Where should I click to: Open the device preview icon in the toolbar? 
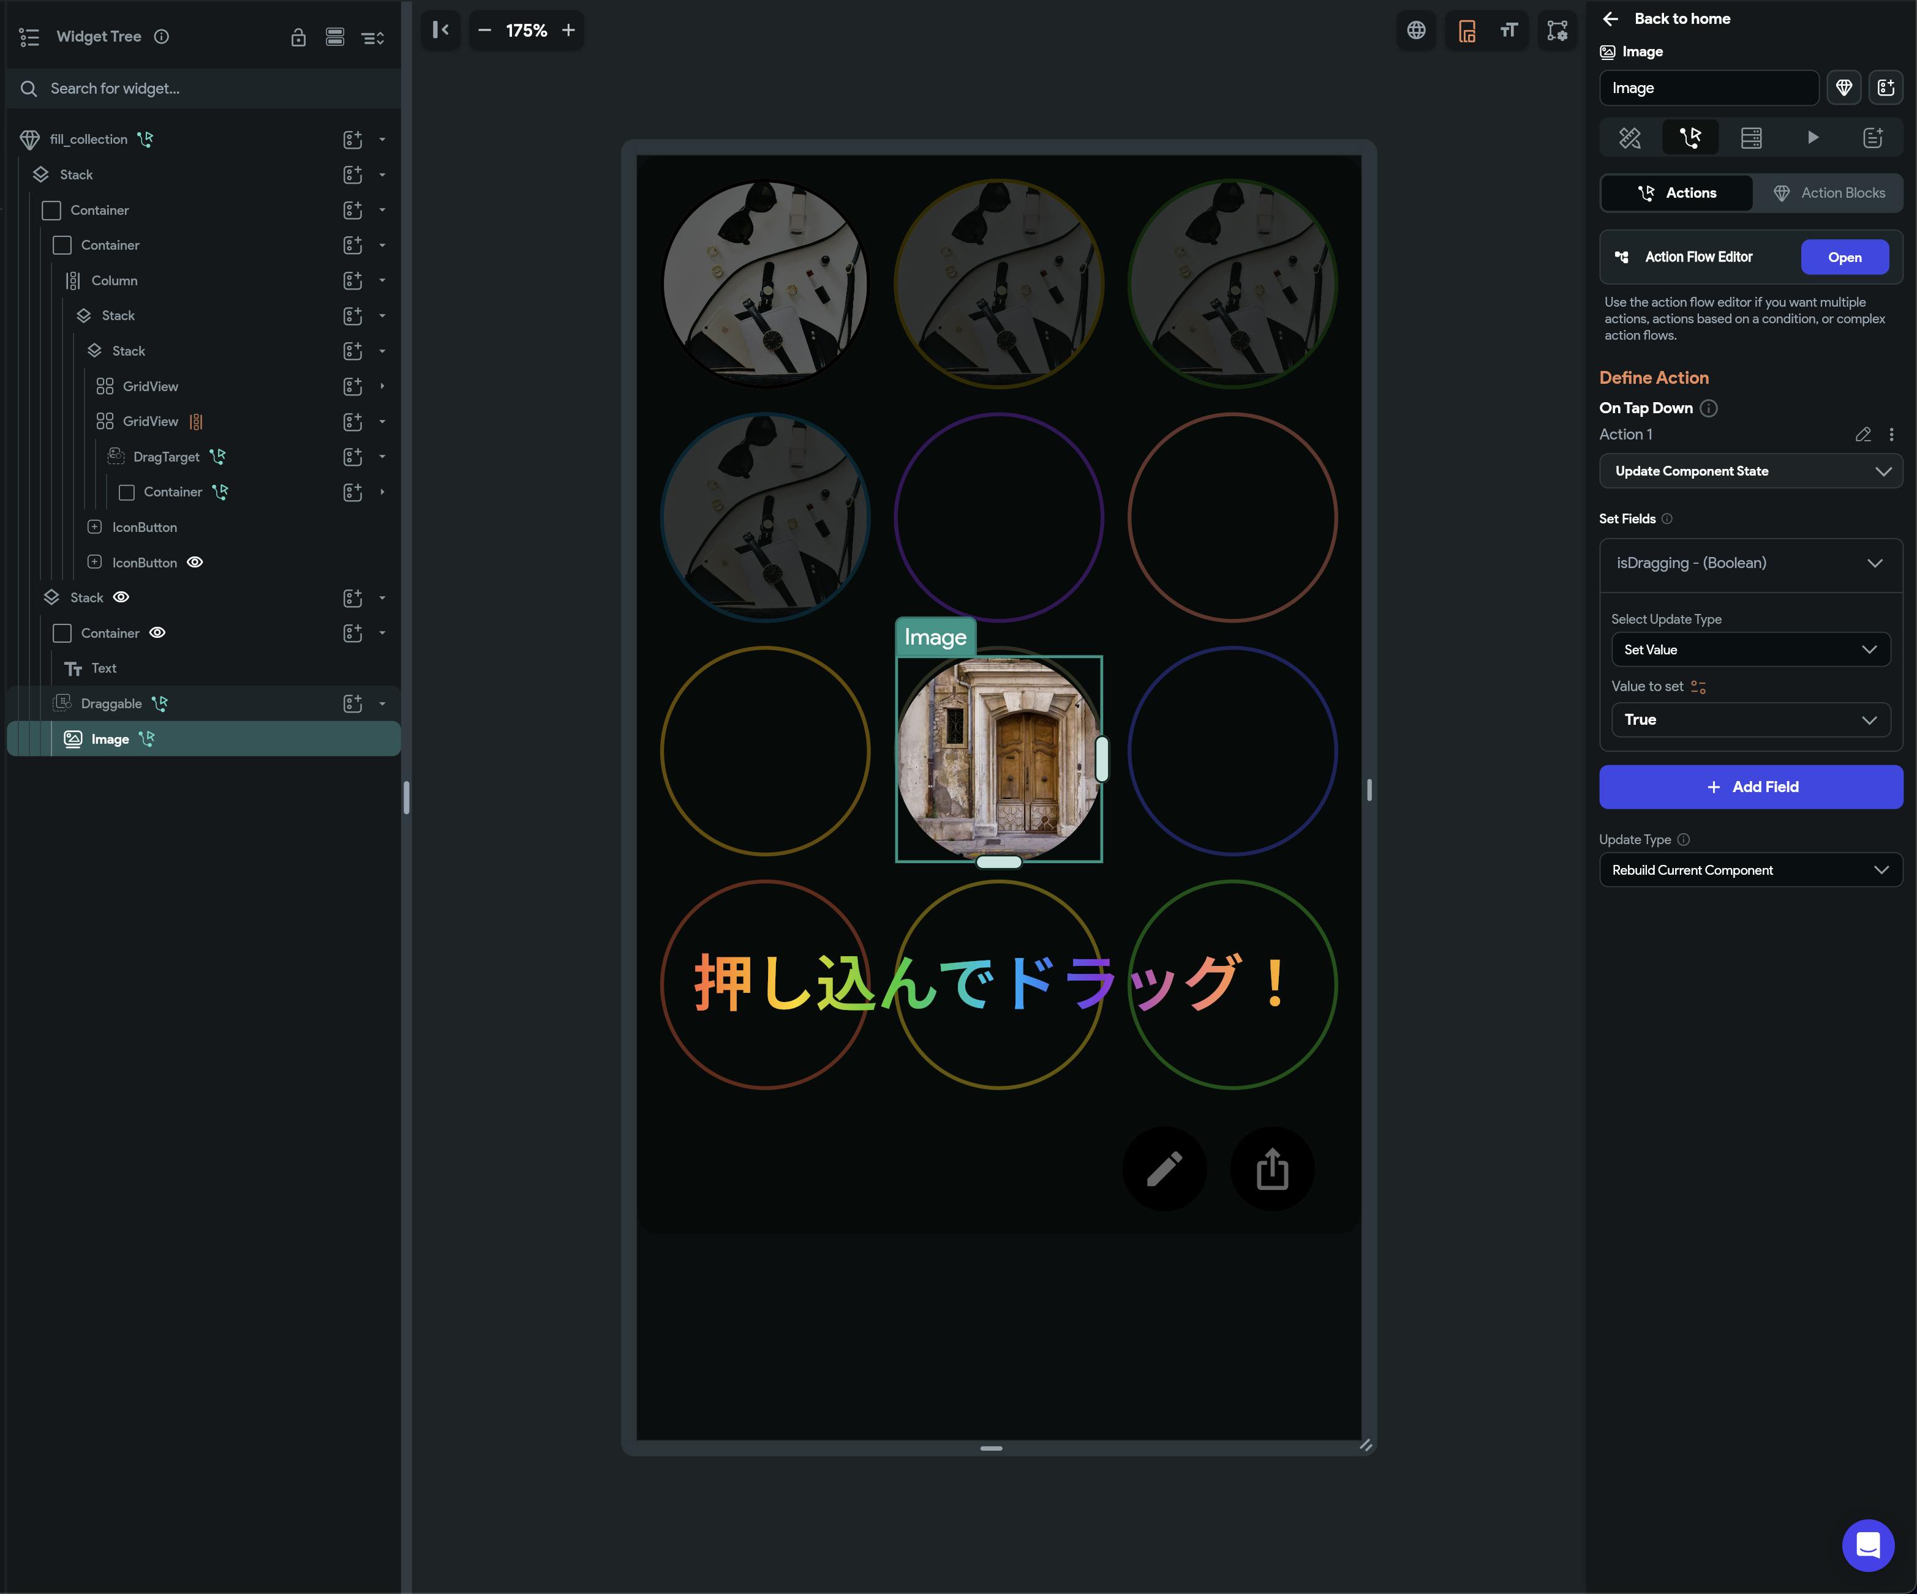click(1467, 31)
